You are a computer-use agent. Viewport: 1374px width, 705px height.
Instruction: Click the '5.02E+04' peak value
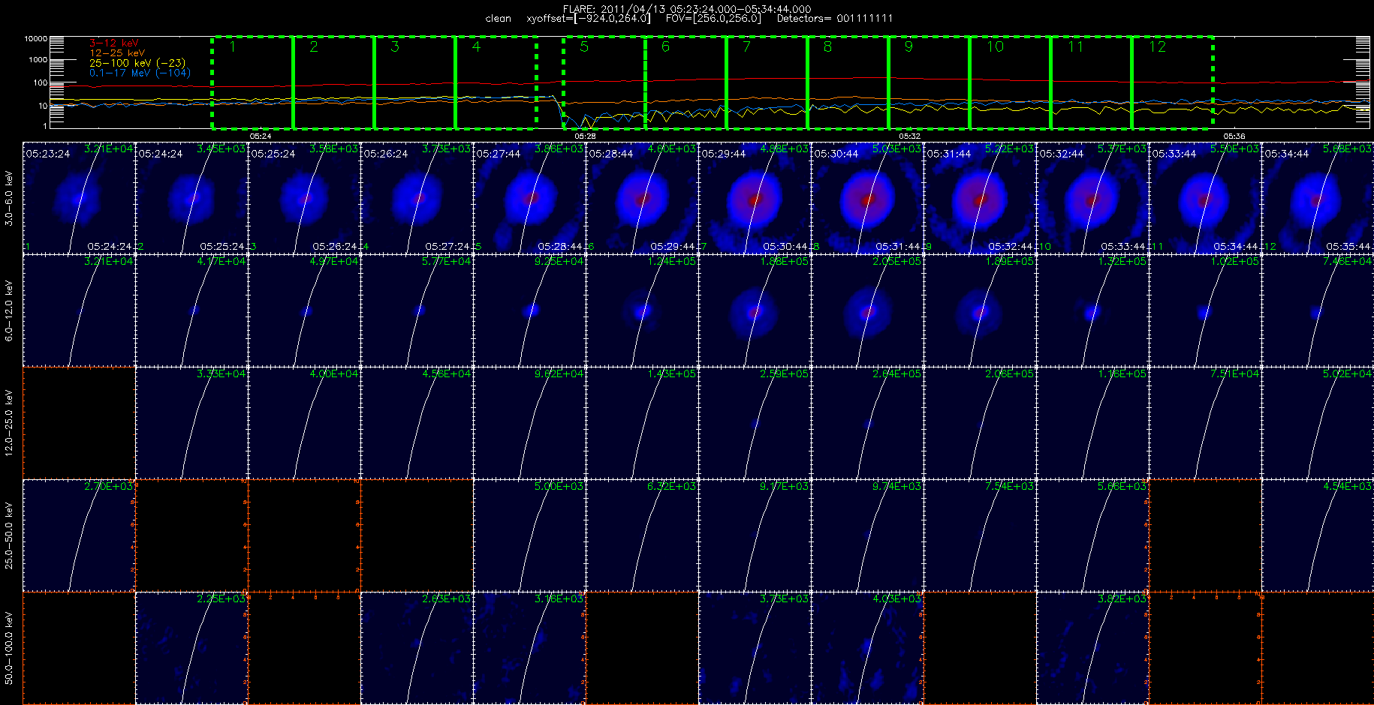click(x=1348, y=374)
